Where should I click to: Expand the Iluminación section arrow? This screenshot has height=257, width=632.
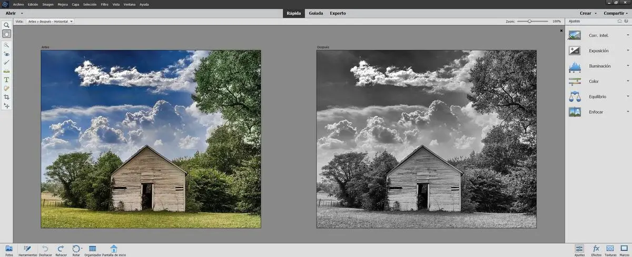pyautogui.click(x=628, y=66)
